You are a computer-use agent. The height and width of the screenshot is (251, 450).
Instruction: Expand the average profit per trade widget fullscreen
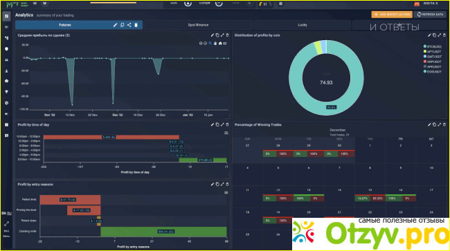point(222,35)
